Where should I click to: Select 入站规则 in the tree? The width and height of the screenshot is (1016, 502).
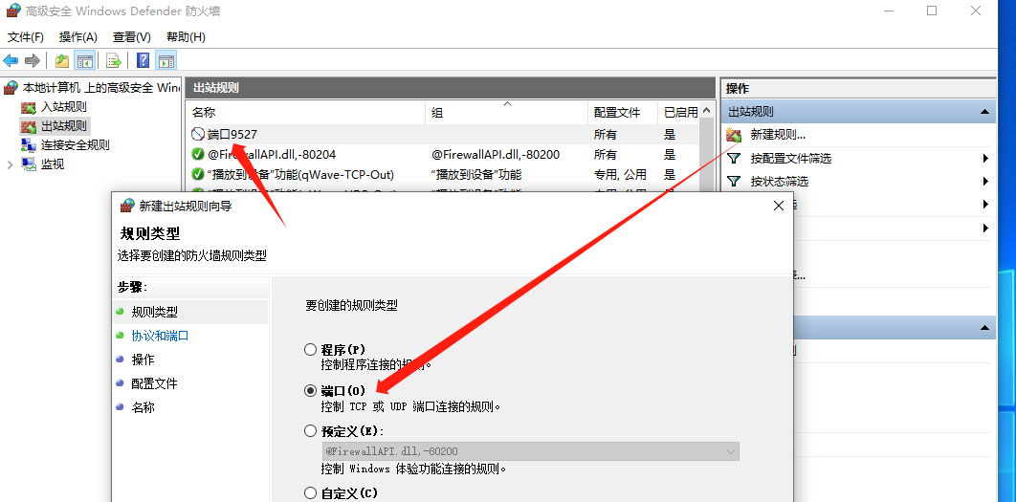coord(64,107)
